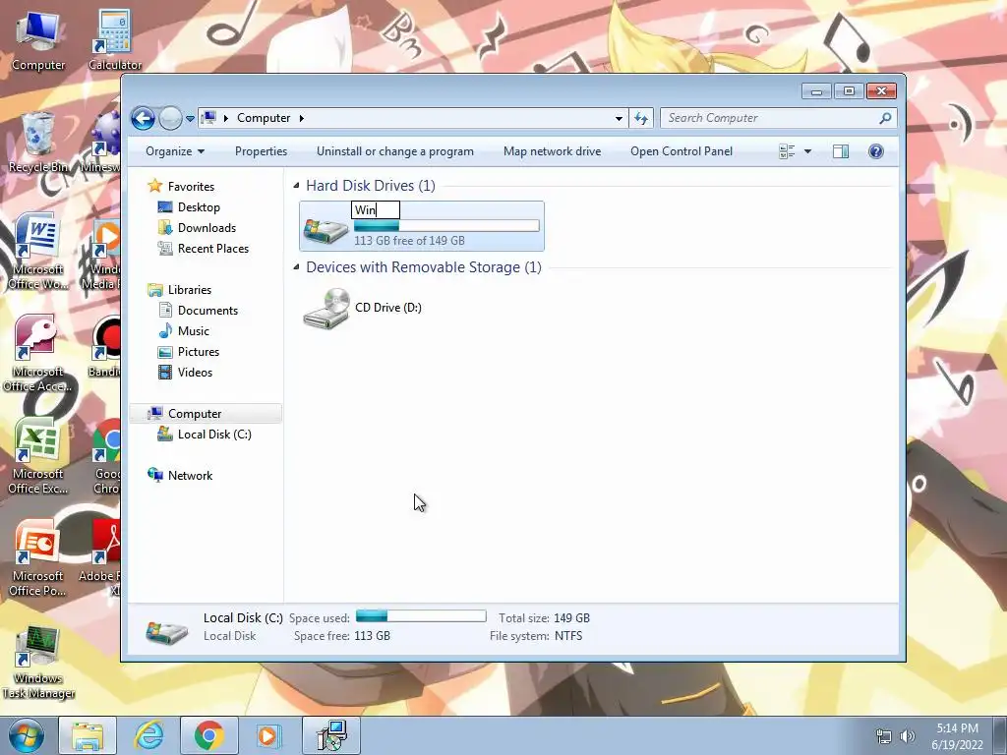1007x755 pixels.
Task: Collapse Devices with Removable Storage group
Action: 296,267
